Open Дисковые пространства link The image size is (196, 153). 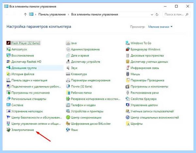coord(147,55)
